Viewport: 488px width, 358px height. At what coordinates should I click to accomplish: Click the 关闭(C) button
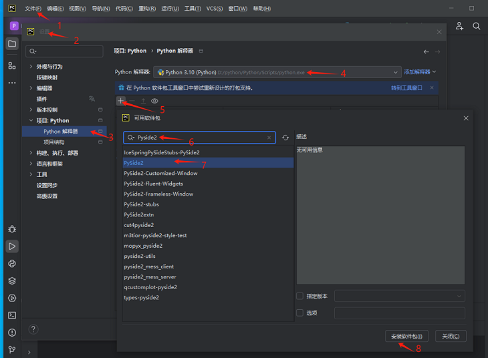451,336
